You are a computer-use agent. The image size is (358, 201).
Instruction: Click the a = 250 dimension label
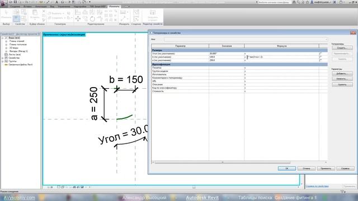point(94,103)
